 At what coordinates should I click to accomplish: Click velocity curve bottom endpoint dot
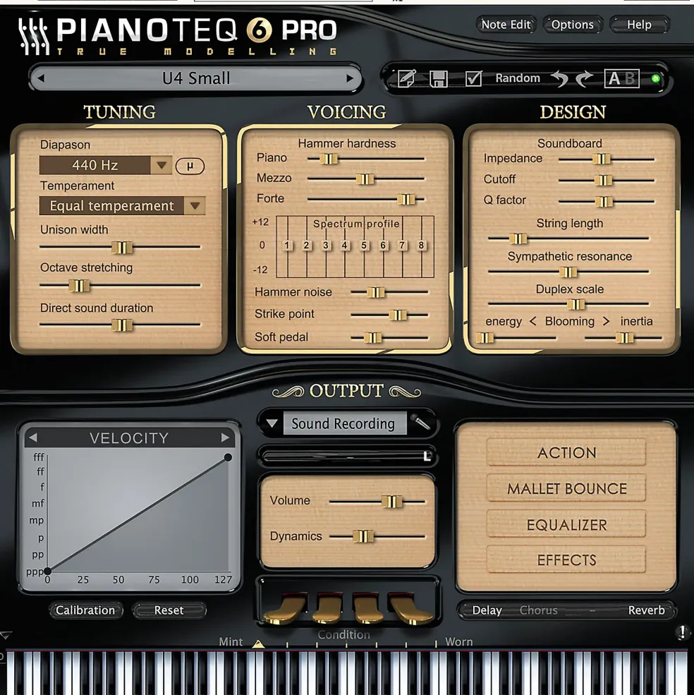48,570
